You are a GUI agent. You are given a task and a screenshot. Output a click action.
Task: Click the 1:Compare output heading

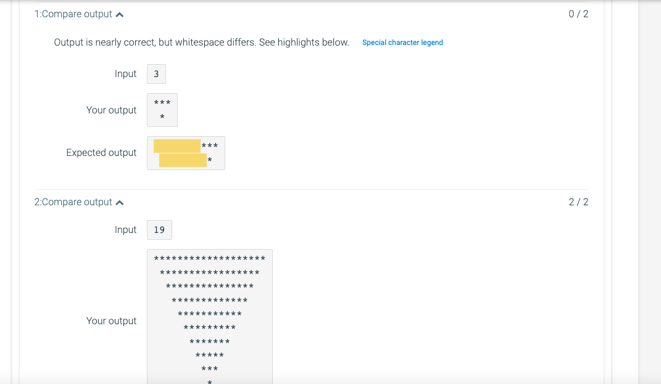click(74, 14)
